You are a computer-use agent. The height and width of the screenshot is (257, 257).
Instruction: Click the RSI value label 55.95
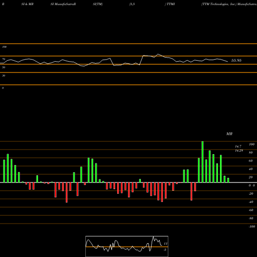pos(236,60)
